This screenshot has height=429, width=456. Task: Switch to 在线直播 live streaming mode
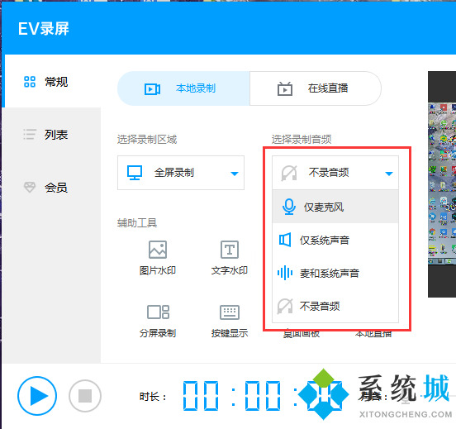[x=316, y=88]
